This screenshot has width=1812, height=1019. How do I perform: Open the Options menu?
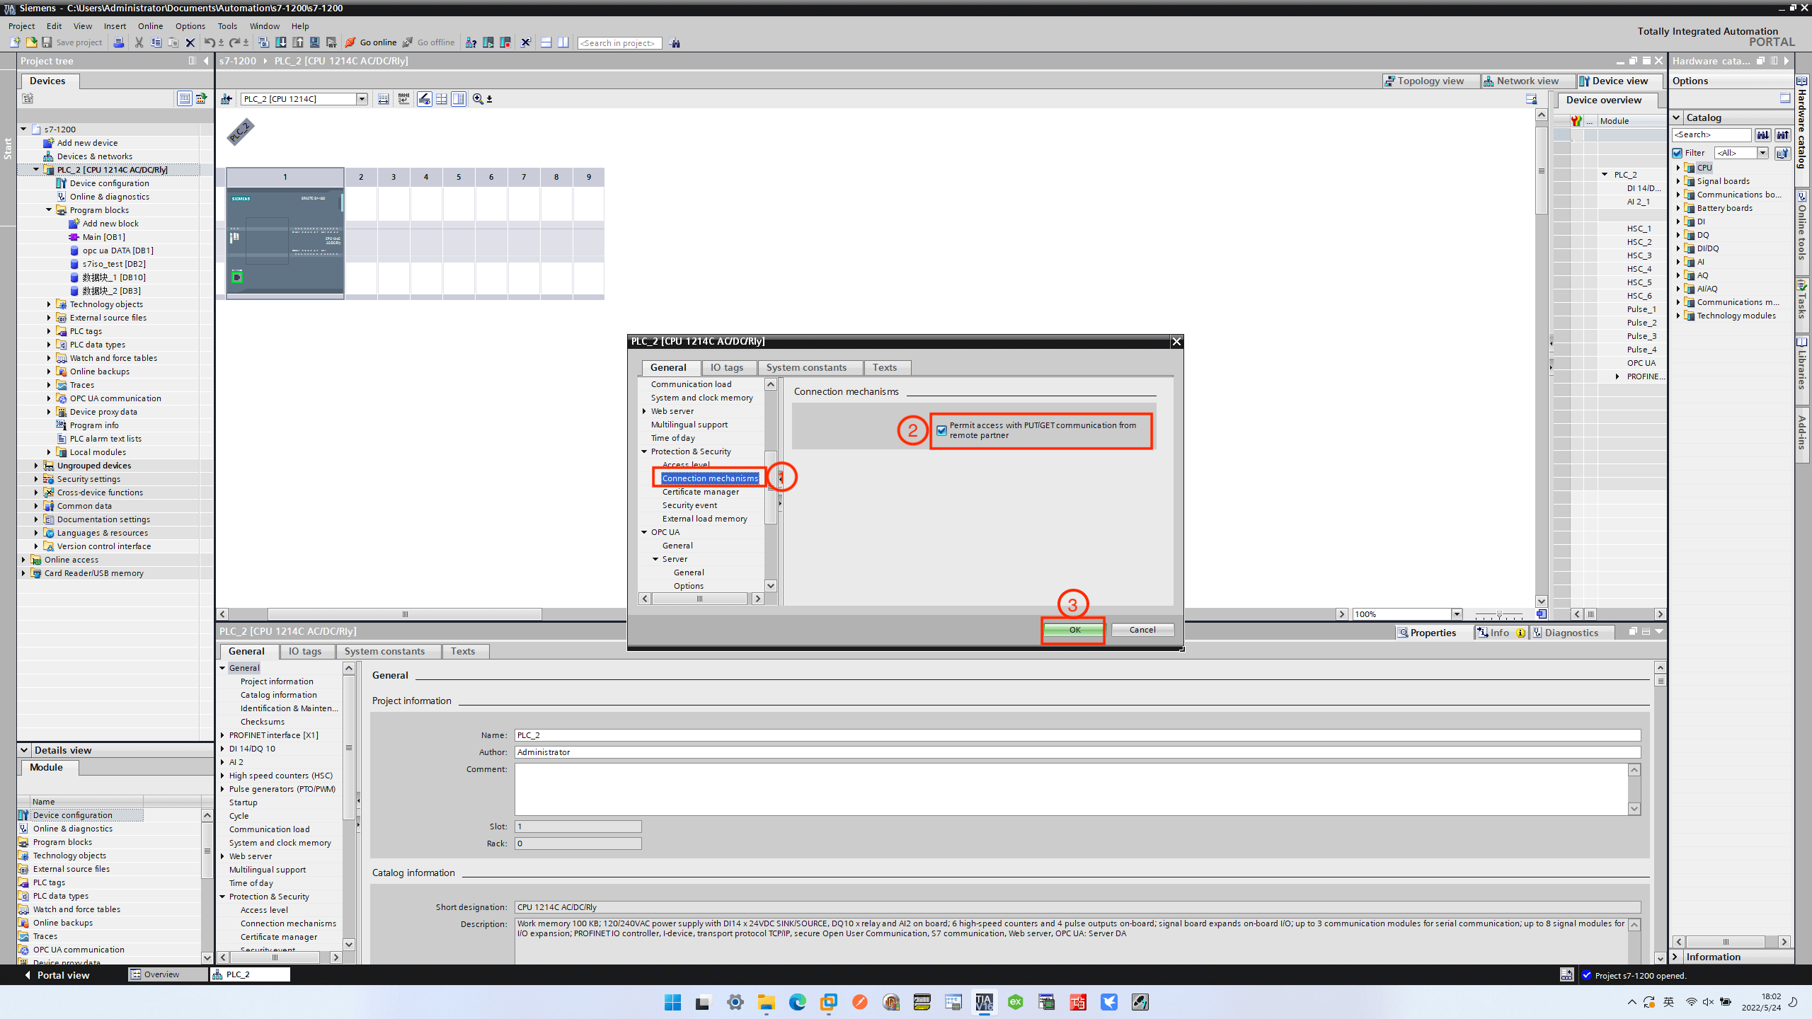(190, 26)
